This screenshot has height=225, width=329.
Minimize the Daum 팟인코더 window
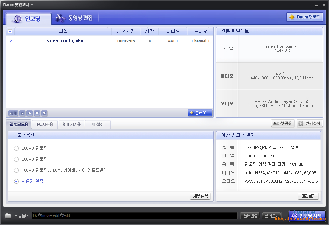tap(316, 5)
